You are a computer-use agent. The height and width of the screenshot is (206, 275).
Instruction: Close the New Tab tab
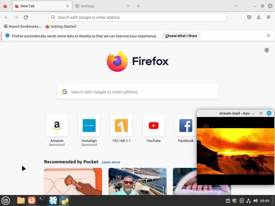pyautogui.click(x=68, y=6)
